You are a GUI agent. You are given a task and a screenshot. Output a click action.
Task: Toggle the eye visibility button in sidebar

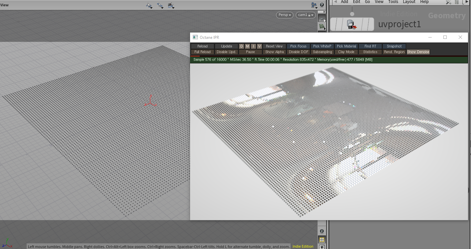(x=322, y=247)
